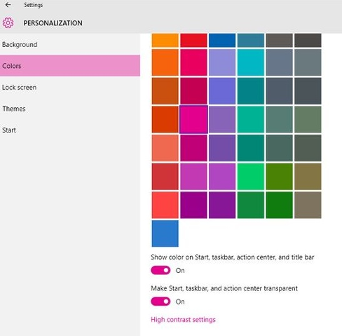
Task: Choose the dark magenta purple swatch in last row
Action: pyautogui.click(x=193, y=205)
